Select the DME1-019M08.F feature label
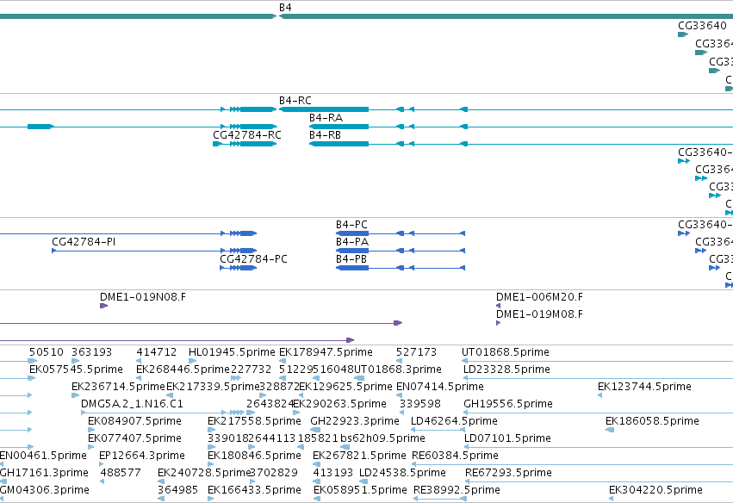Screen dimensions: 733x503 point(539,314)
